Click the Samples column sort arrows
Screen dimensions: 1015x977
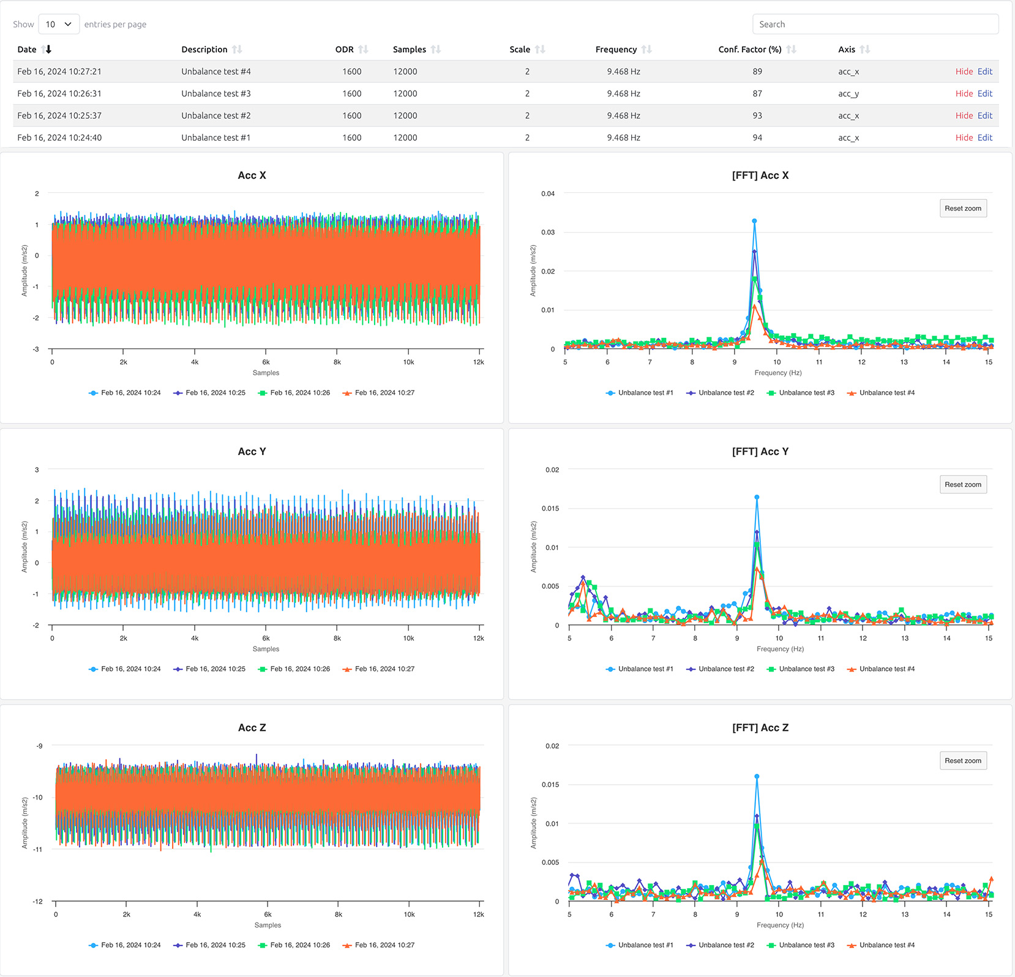pyautogui.click(x=435, y=50)
